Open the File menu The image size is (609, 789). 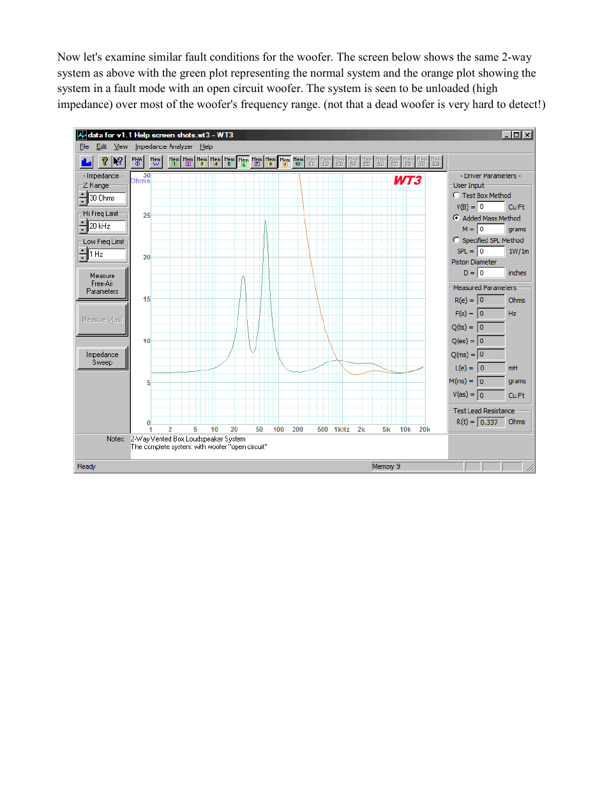tap(84, 146)
